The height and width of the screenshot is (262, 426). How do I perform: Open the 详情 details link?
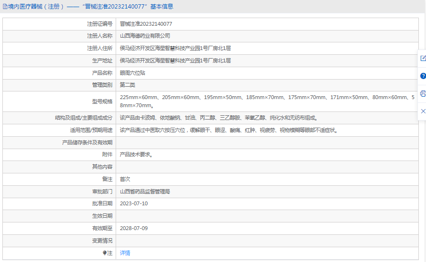(x=125, y=253)
